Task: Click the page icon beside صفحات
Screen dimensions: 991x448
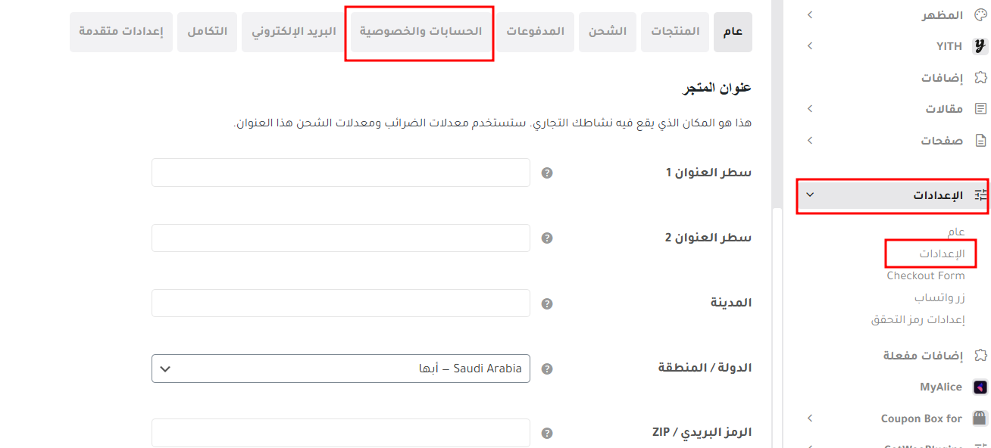Action: click(x=980, y=141)
